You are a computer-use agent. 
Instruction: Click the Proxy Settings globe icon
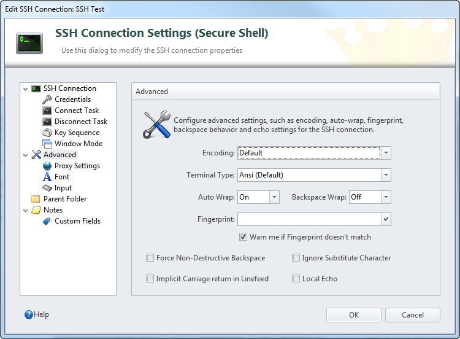click(47, 166)
